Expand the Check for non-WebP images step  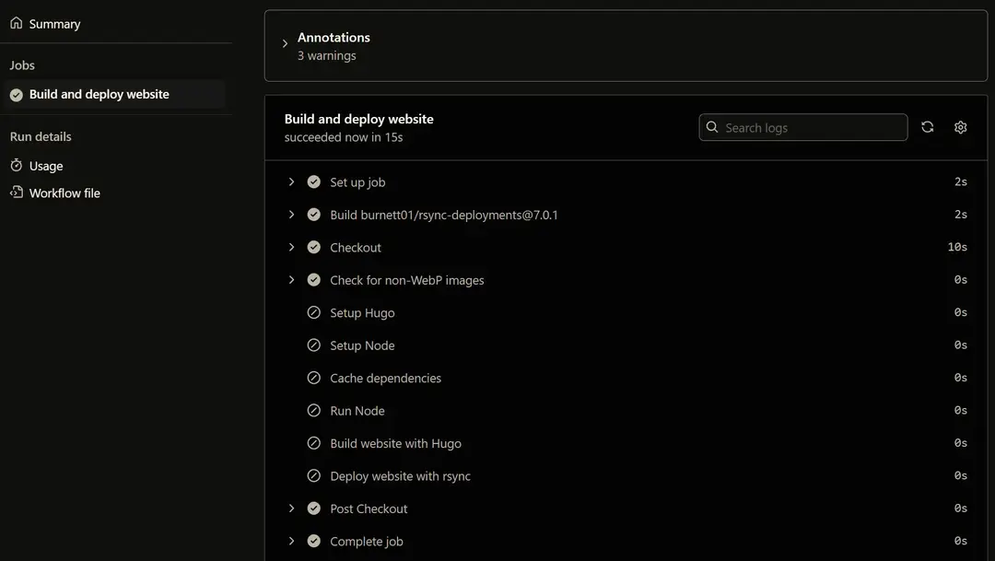[291, 280]
